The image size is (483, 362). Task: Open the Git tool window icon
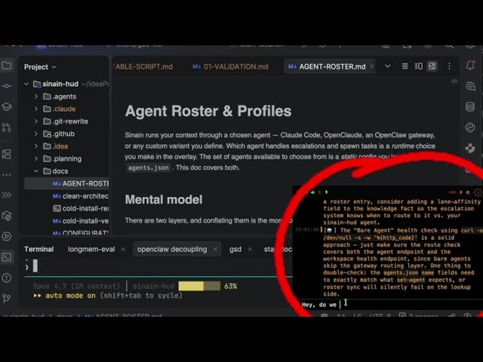tap(7, 298)
